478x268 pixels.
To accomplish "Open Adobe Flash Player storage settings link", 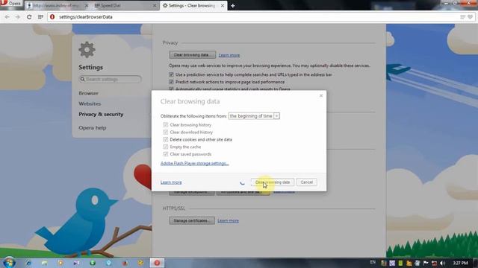I will [194, 164].
